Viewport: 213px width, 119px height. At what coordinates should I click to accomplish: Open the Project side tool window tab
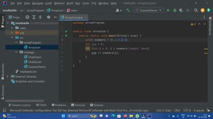[3, 22]
